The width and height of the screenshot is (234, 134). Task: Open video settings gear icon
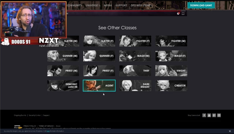178,13
